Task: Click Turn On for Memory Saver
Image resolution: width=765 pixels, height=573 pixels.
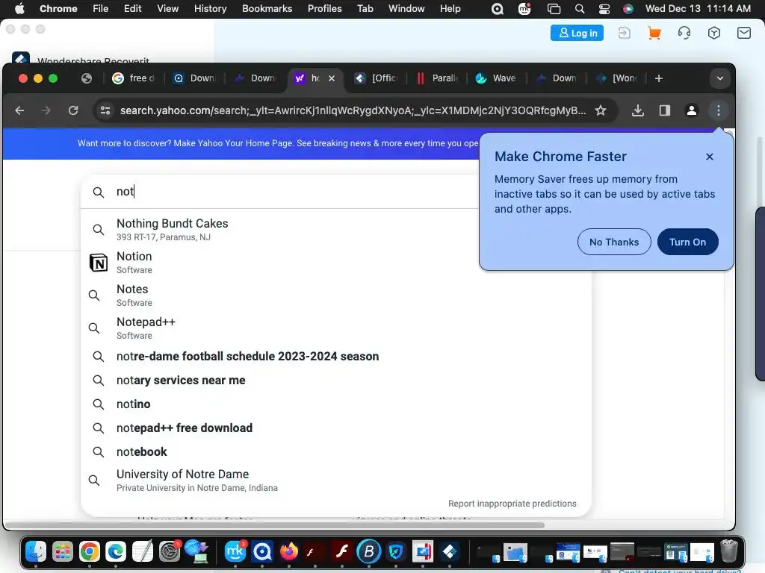Action: pyautogui.click(x=687, y=242)
